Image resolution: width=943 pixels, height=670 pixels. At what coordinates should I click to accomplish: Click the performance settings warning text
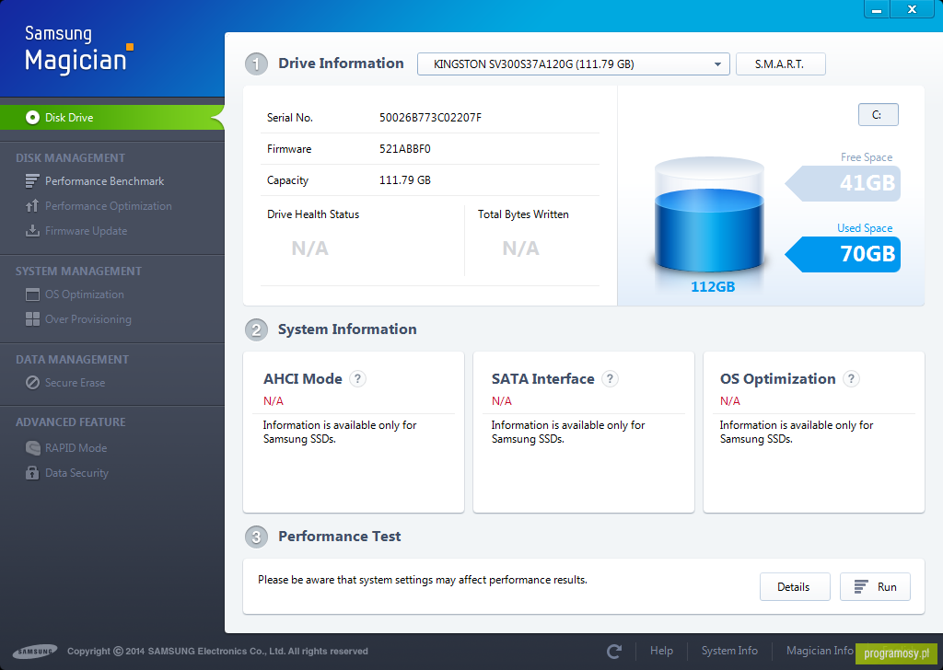pos(423,580)
